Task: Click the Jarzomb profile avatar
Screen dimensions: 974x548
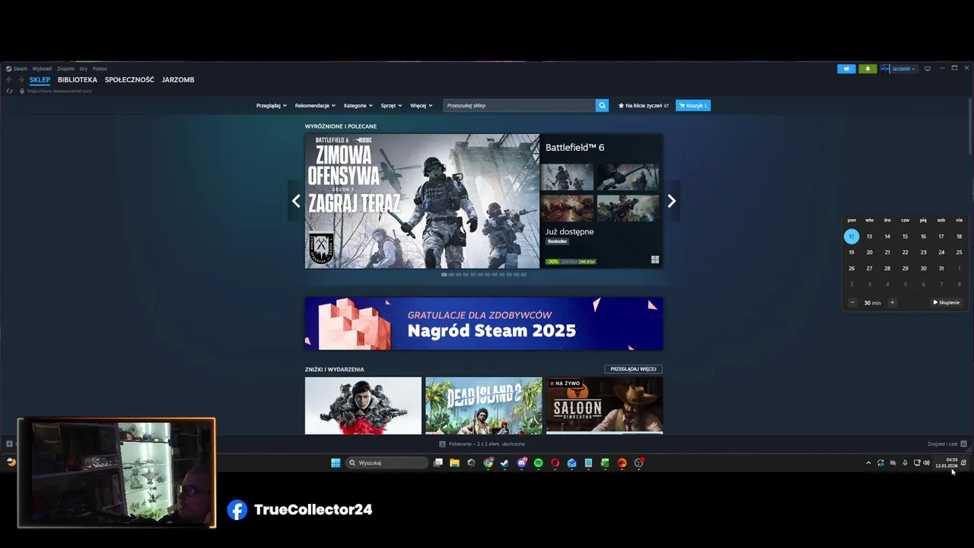Action: pos(885,68)
